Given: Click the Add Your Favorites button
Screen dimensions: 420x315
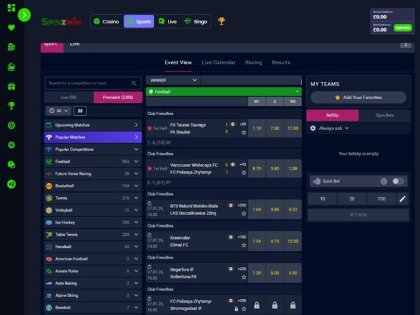Looking at the screenshot, I should pos(358,97).
